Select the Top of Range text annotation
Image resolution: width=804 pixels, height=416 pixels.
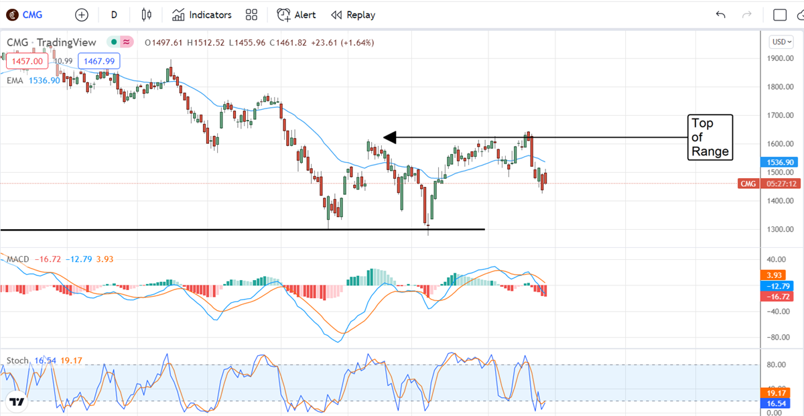[x=710, y=137]
